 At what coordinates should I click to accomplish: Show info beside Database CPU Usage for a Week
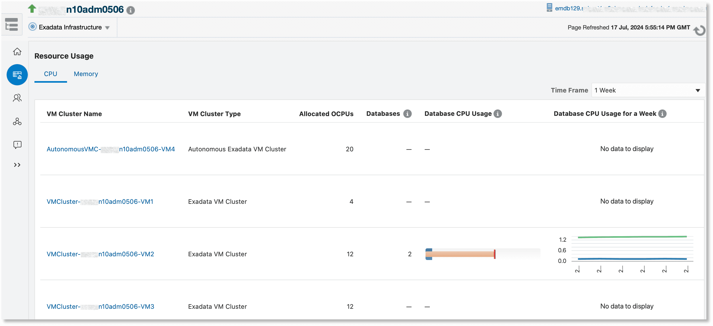coord(662,113)
